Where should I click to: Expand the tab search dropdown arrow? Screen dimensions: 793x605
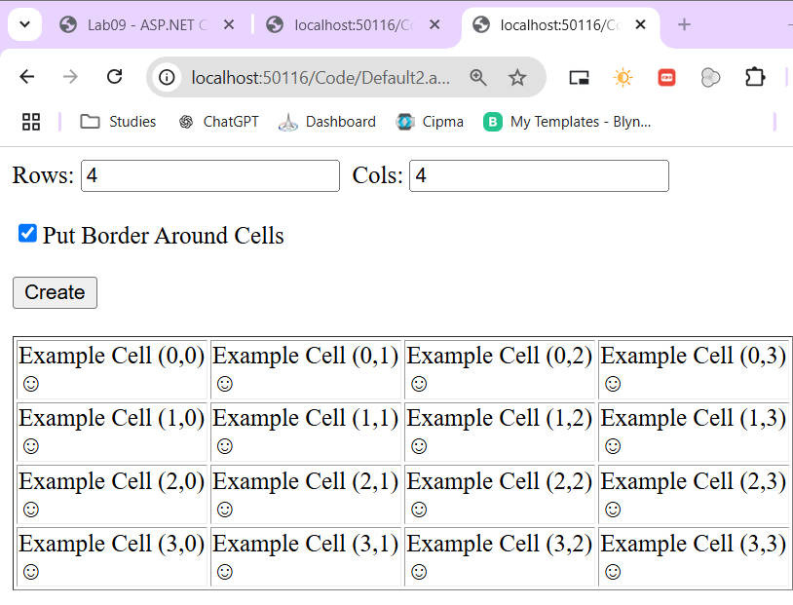(x=24, y=24)
